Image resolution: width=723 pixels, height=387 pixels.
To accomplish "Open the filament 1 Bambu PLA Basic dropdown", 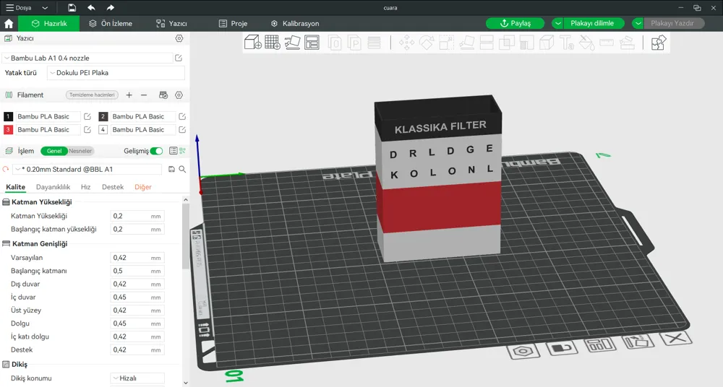I will click(48, 116).
